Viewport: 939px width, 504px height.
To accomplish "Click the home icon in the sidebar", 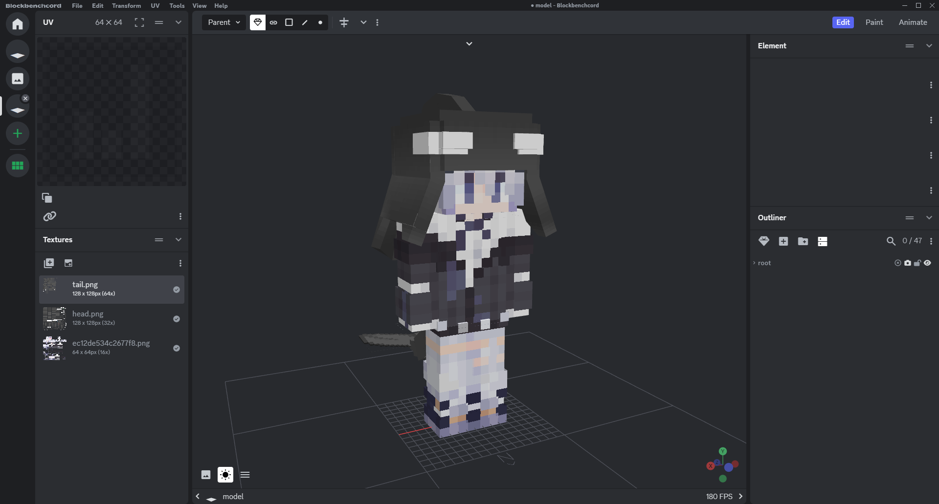I will pyautogui.click(x=18, y=24).
